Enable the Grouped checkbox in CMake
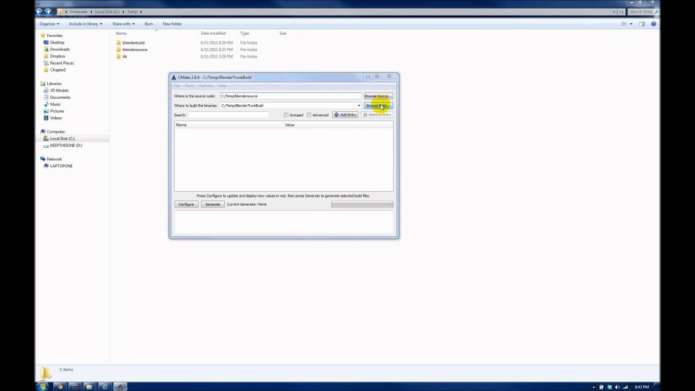The image size is (695, 391). [286, 115]
